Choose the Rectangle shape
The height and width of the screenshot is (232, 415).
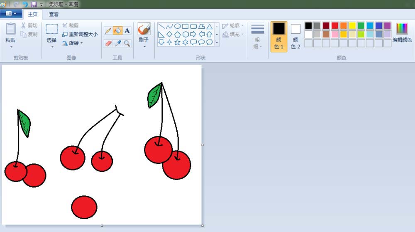(x=185, y=26)
